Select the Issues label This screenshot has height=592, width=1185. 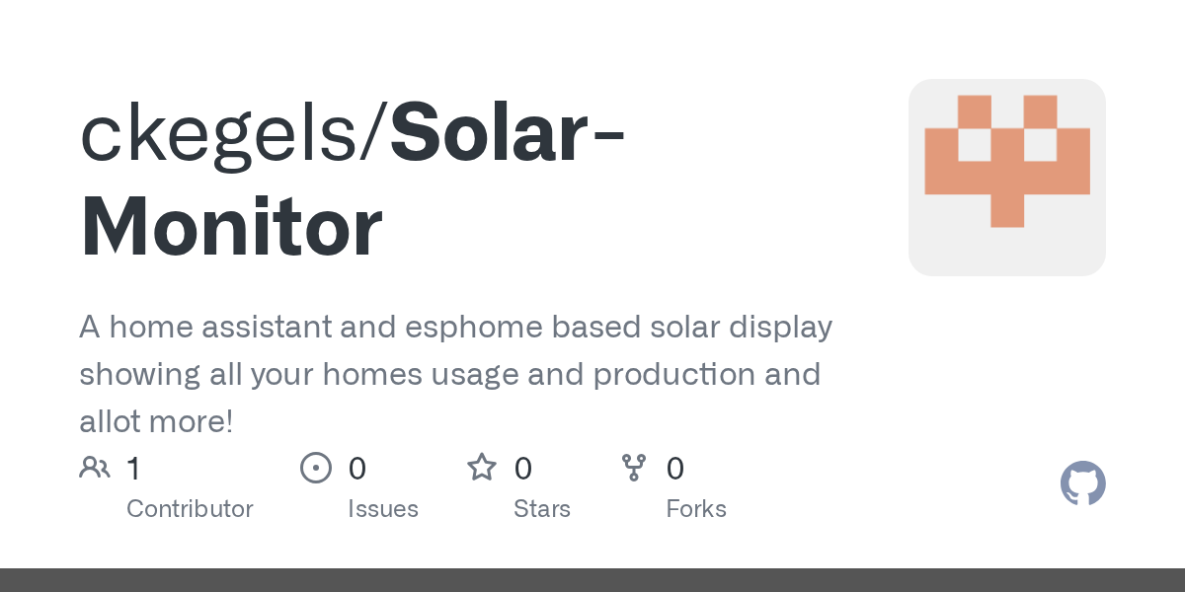(383, 509)
